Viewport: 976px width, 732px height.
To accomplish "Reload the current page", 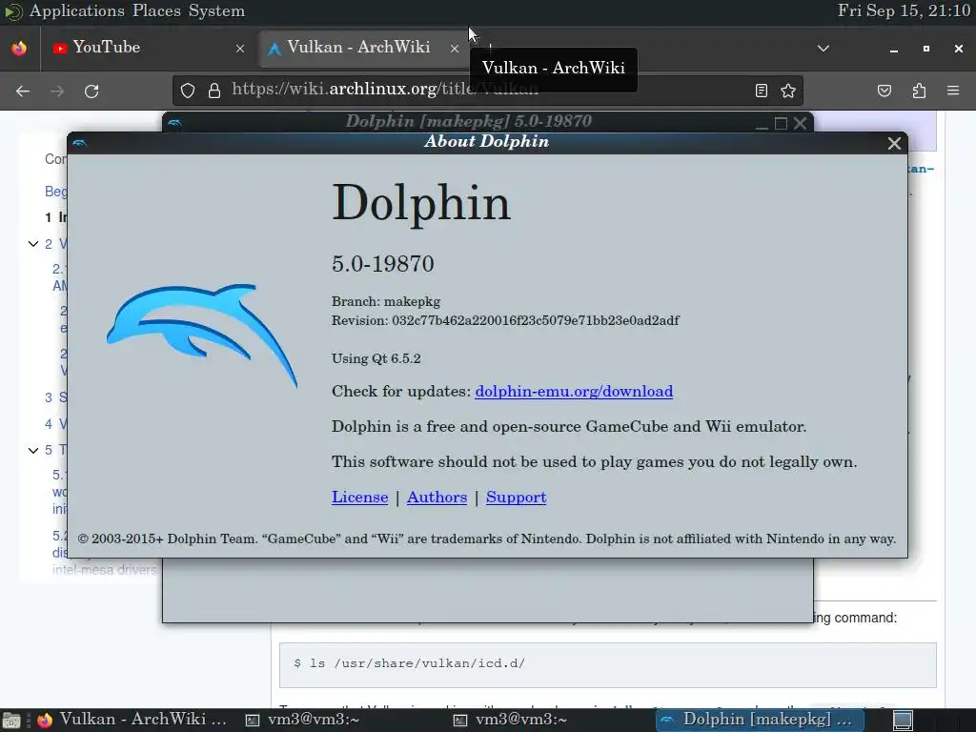I will [91, 91].
